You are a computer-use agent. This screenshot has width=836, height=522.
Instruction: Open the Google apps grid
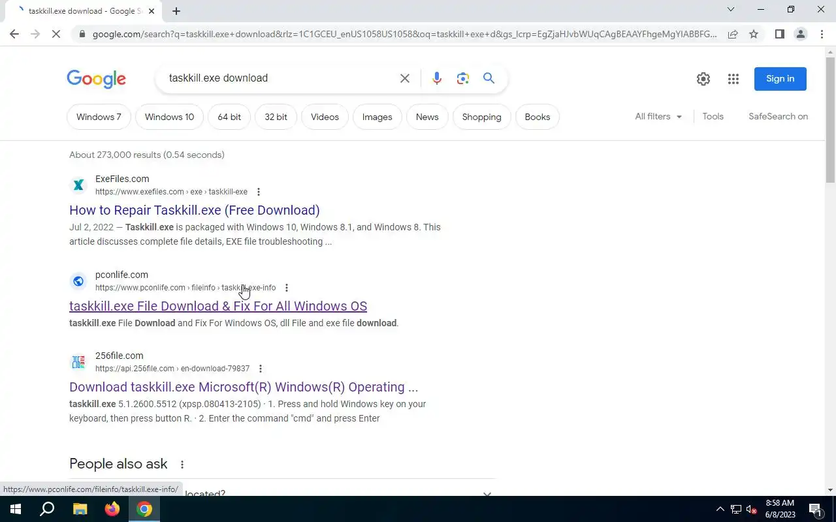coord(733,79)
